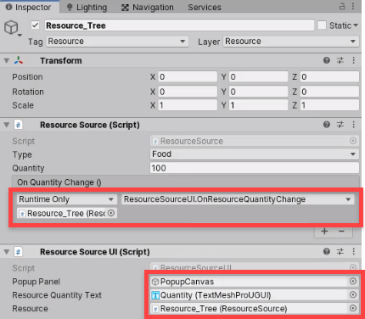Click the Popup Panel property label

tap(36, 282)
